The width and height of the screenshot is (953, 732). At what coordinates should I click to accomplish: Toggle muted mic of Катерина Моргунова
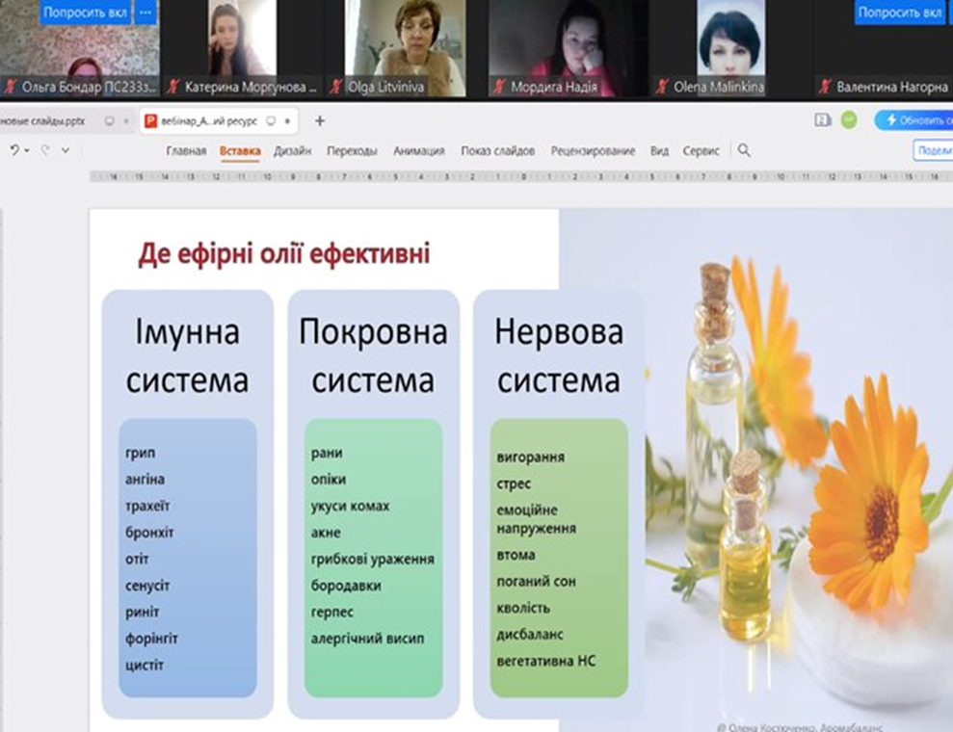(x=173, y=87)
